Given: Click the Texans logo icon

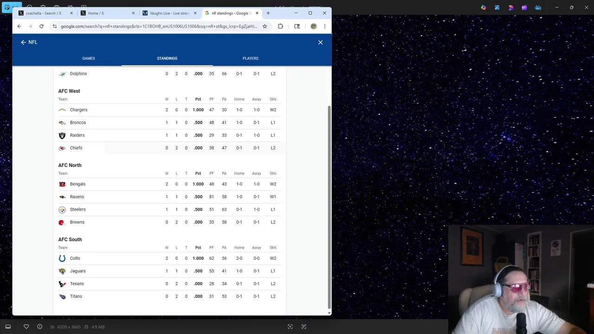Looking at the screenshot, I should point(62,284).
